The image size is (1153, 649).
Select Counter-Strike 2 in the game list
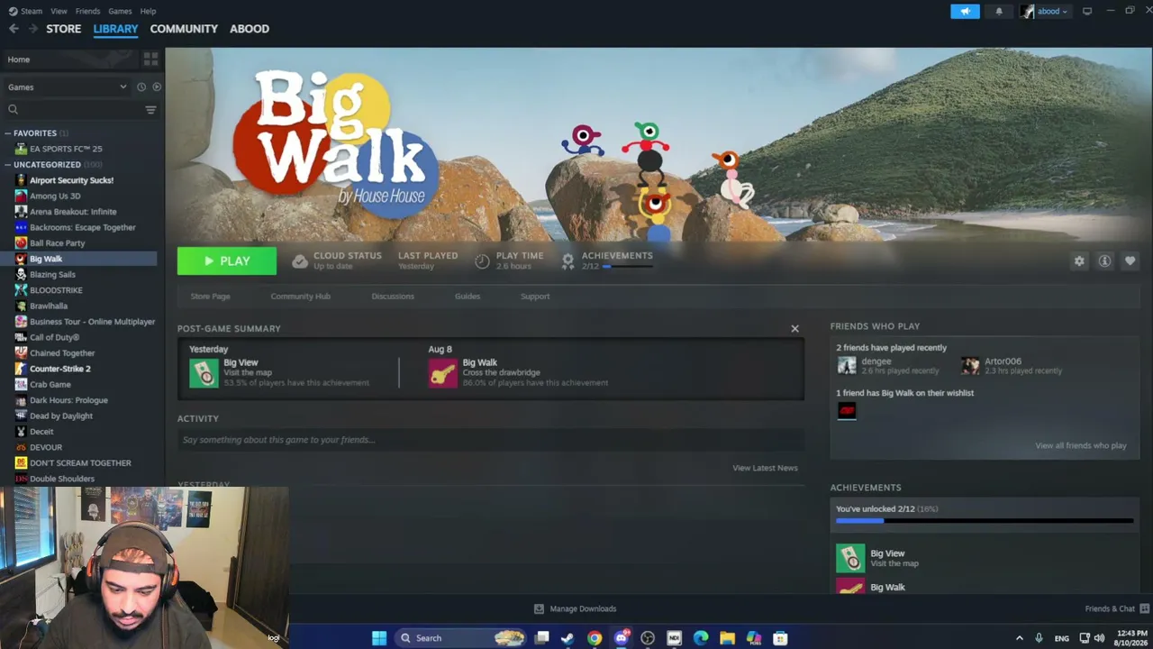(x=60, y=369)
